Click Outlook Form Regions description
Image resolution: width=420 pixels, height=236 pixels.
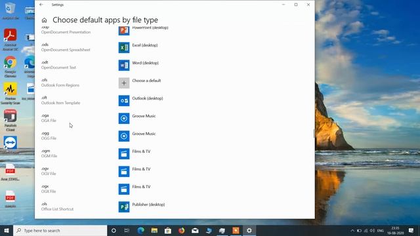(60, 85)
